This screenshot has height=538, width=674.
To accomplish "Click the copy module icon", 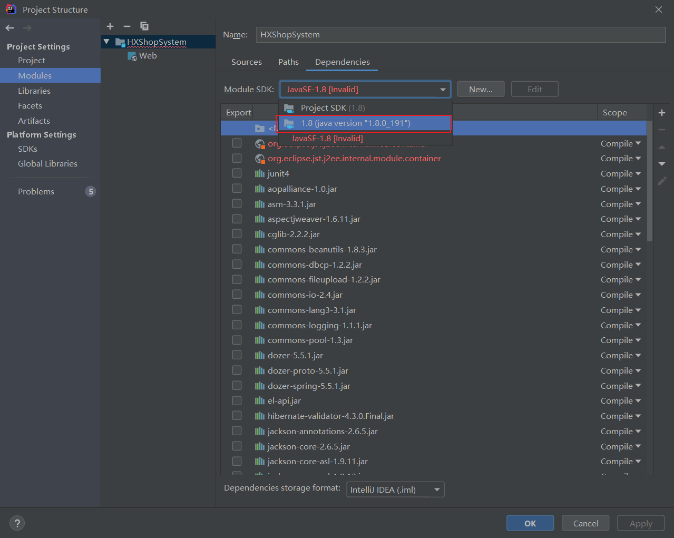I will [144, 26].
